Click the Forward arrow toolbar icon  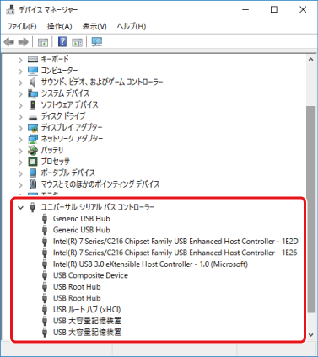(23, 42)
